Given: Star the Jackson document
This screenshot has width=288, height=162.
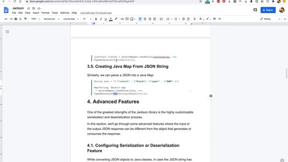Looking at the screenshot, I should tap(28, 9).
